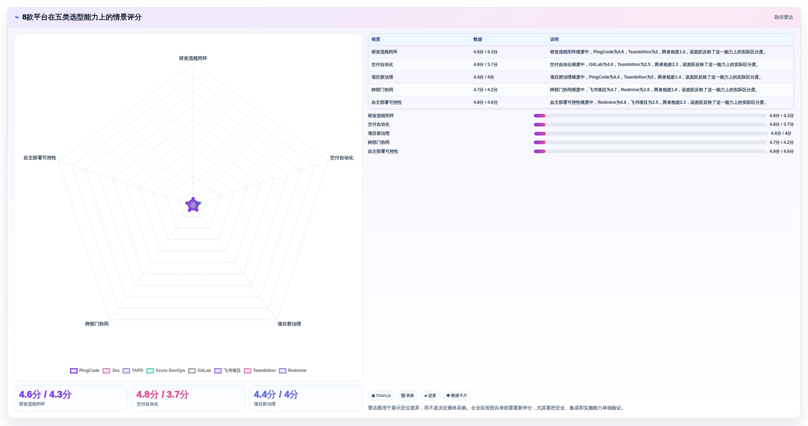
Task: Click the 路径雷达 label in the header
Action: click(x=783, y=17)
